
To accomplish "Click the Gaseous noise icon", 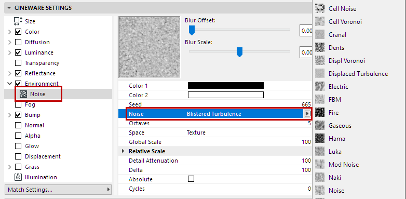I will pos(320,125).
